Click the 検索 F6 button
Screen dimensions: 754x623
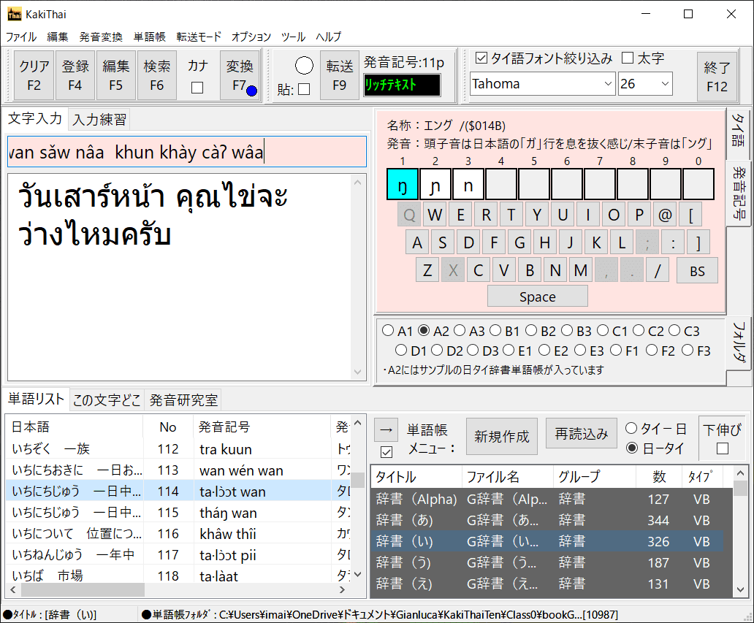[157, 75]
